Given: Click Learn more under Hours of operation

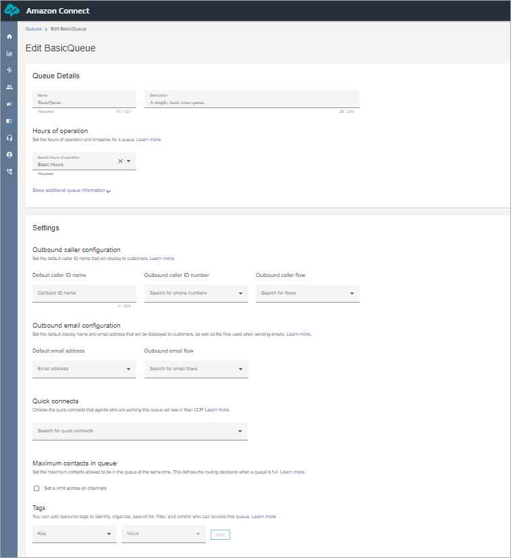Looking at the screenshot, I should [x=149, y=139].
